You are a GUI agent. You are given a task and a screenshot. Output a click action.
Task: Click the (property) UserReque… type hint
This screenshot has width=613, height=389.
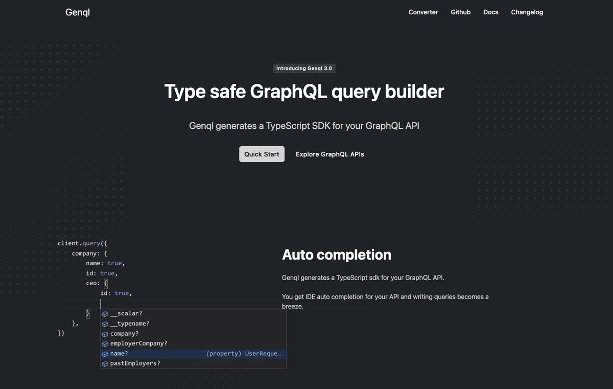click(244, 354)
